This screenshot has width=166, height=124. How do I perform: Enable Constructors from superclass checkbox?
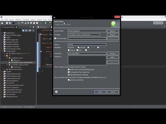coord(69,72)
